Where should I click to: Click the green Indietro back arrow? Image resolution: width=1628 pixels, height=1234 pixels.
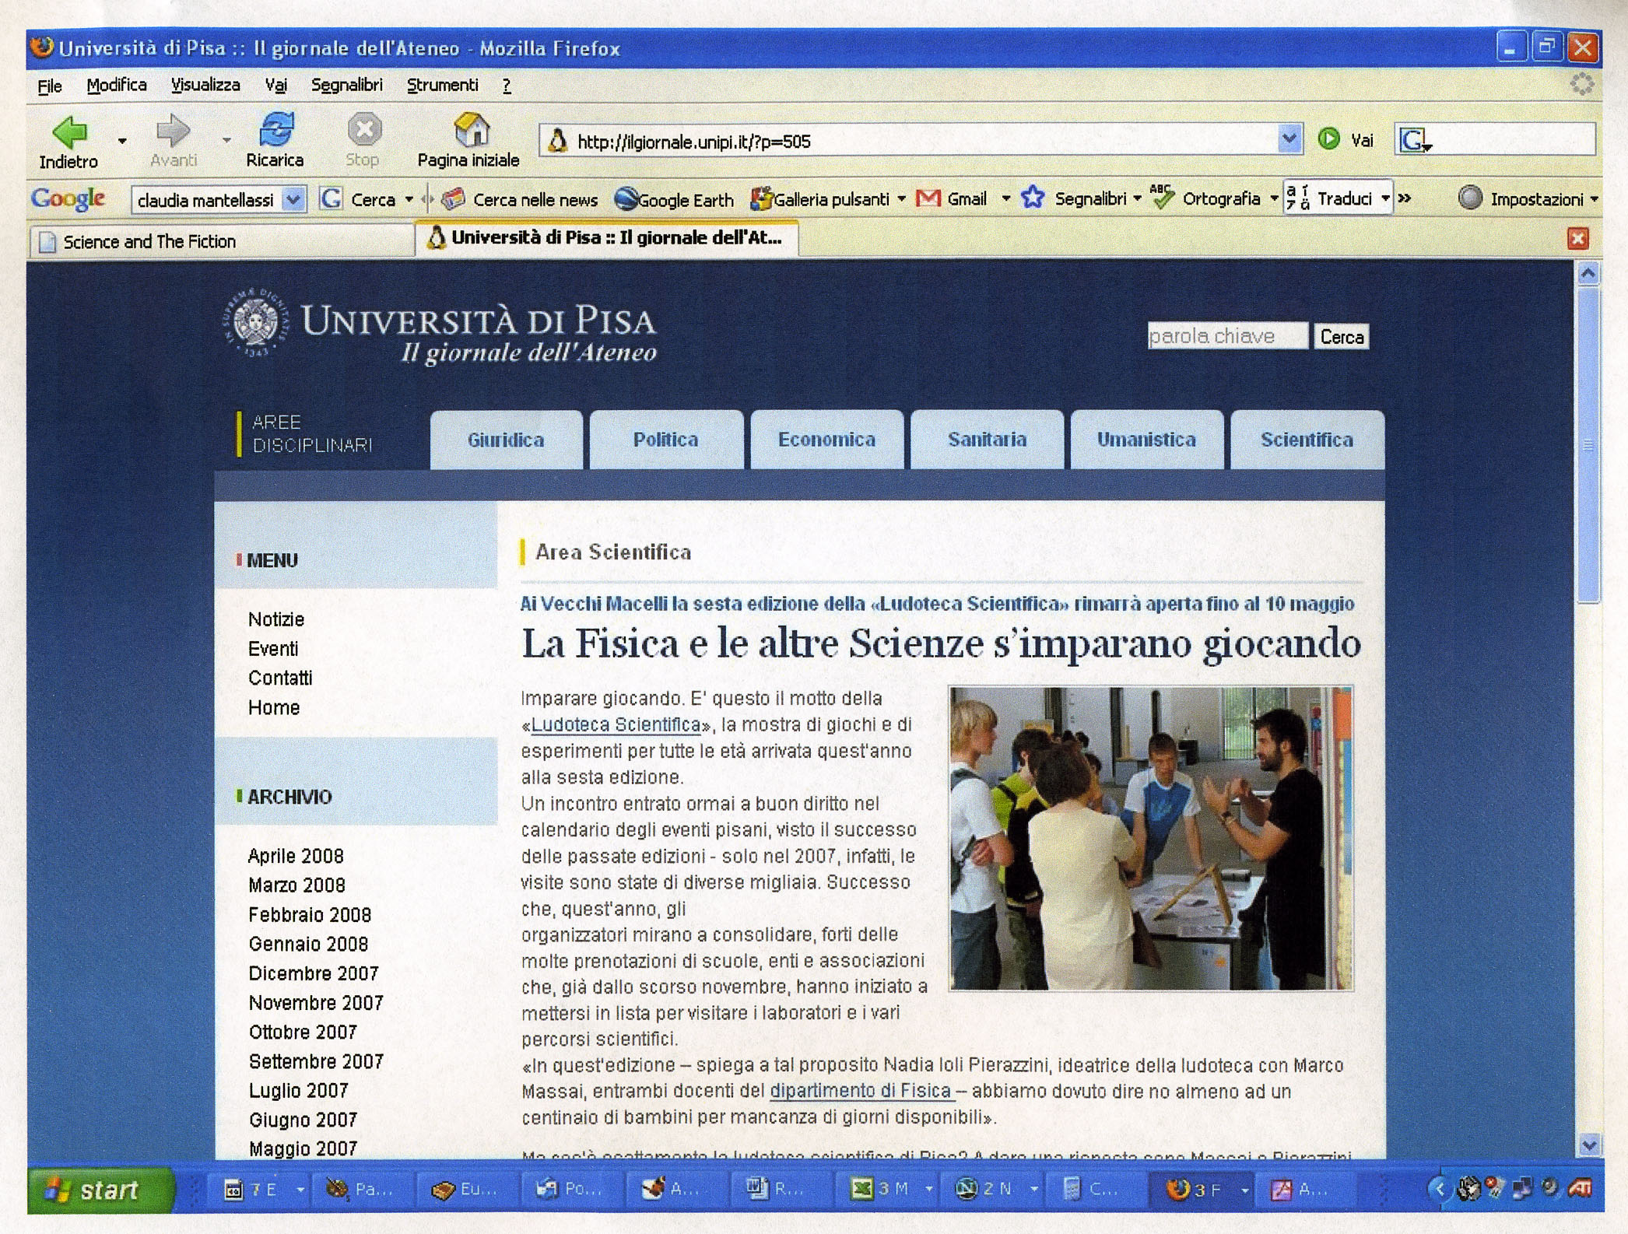pyautogui.click(x=70, y=132)
